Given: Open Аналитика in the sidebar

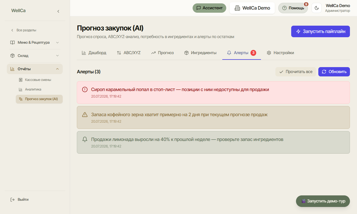Looking at the screenshot, I should coord(39,89).
